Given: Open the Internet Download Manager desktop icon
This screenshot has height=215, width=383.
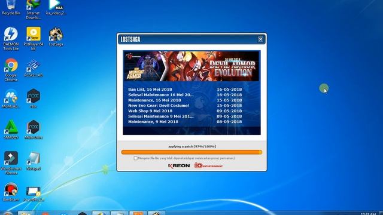Looking at the screenshot, I should (34, 10).
